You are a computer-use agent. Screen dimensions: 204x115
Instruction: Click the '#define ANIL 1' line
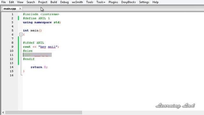point(36,18)
